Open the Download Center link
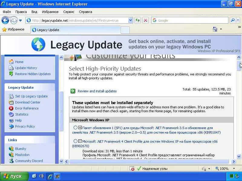242x181 pixels. 28,102
